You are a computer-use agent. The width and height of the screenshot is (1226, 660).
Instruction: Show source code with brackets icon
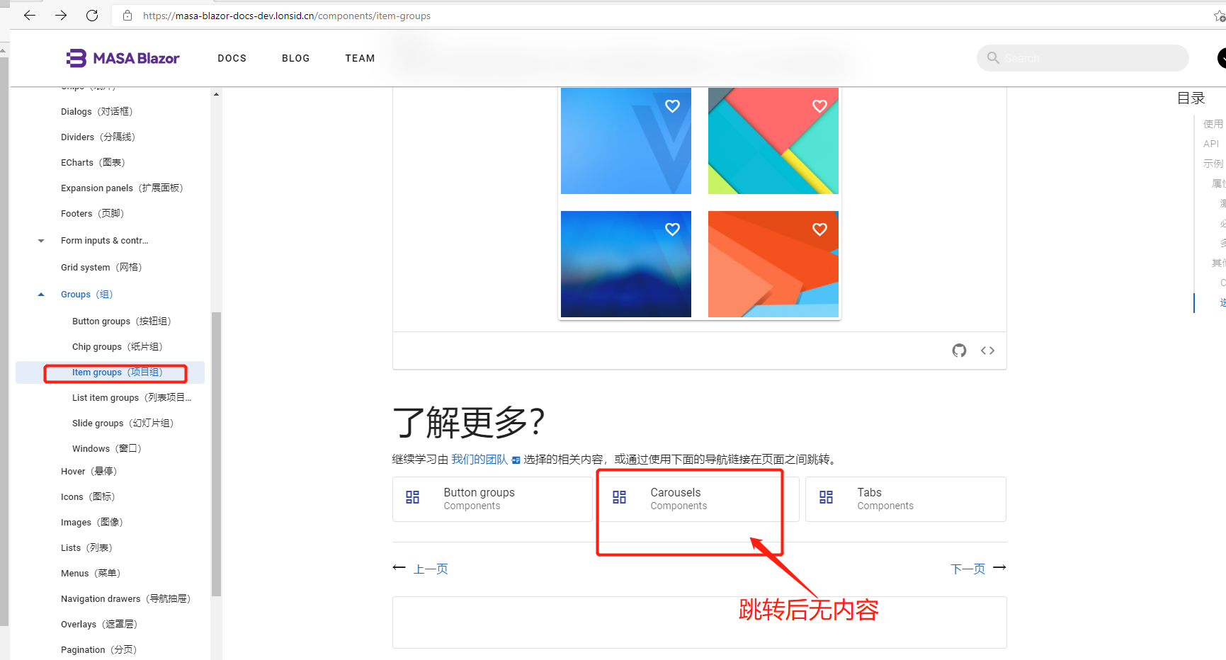pyautogui.click(x=987, y=351)
